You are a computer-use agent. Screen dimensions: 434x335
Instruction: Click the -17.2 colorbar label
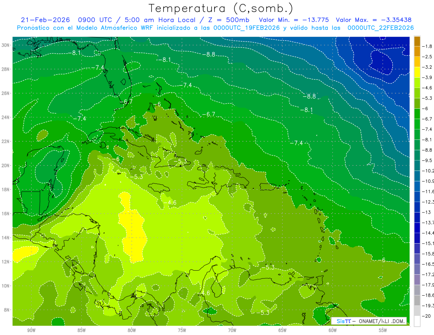pos(428,275)
